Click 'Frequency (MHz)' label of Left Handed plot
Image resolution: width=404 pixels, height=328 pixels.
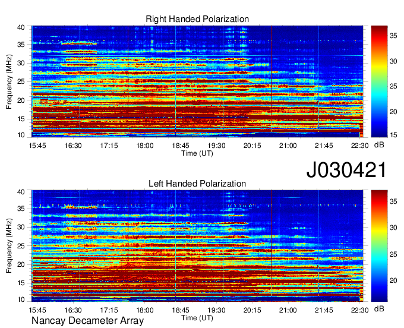click(9, 246)
